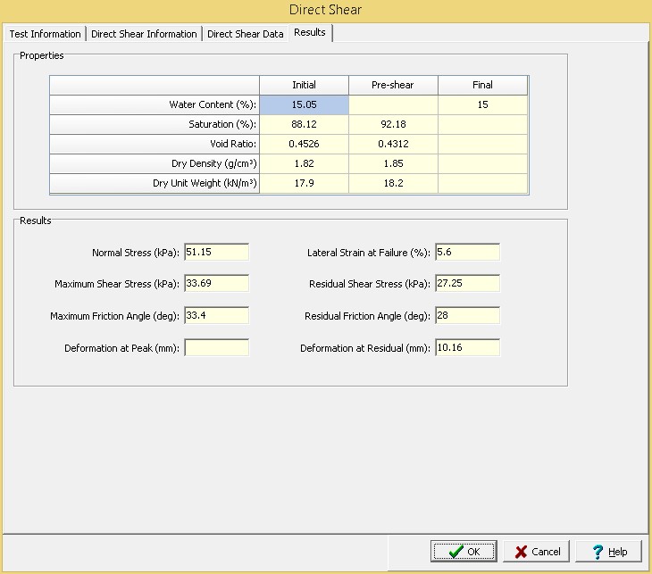The height and width of the screenshot is (574, 652).
Task: Go to the Direct Shear Data tab
Action: tap(245, 34)
